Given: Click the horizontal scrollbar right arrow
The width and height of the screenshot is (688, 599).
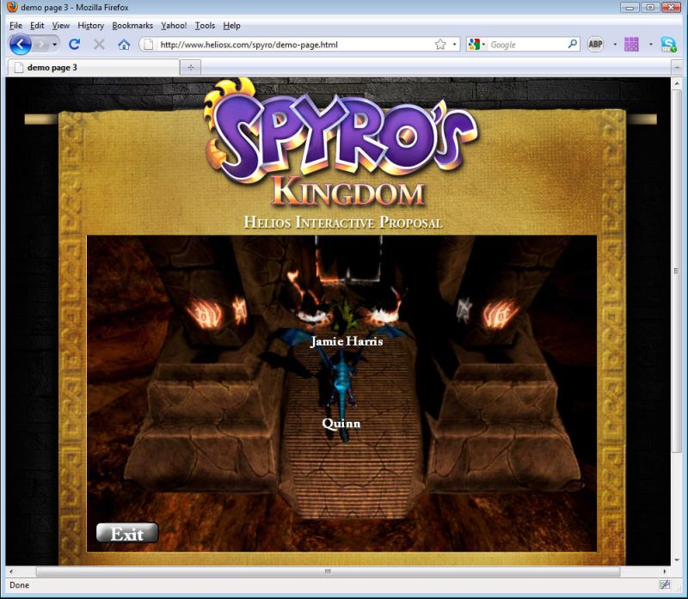Looking at the screenshot, I should coord(665,571).
